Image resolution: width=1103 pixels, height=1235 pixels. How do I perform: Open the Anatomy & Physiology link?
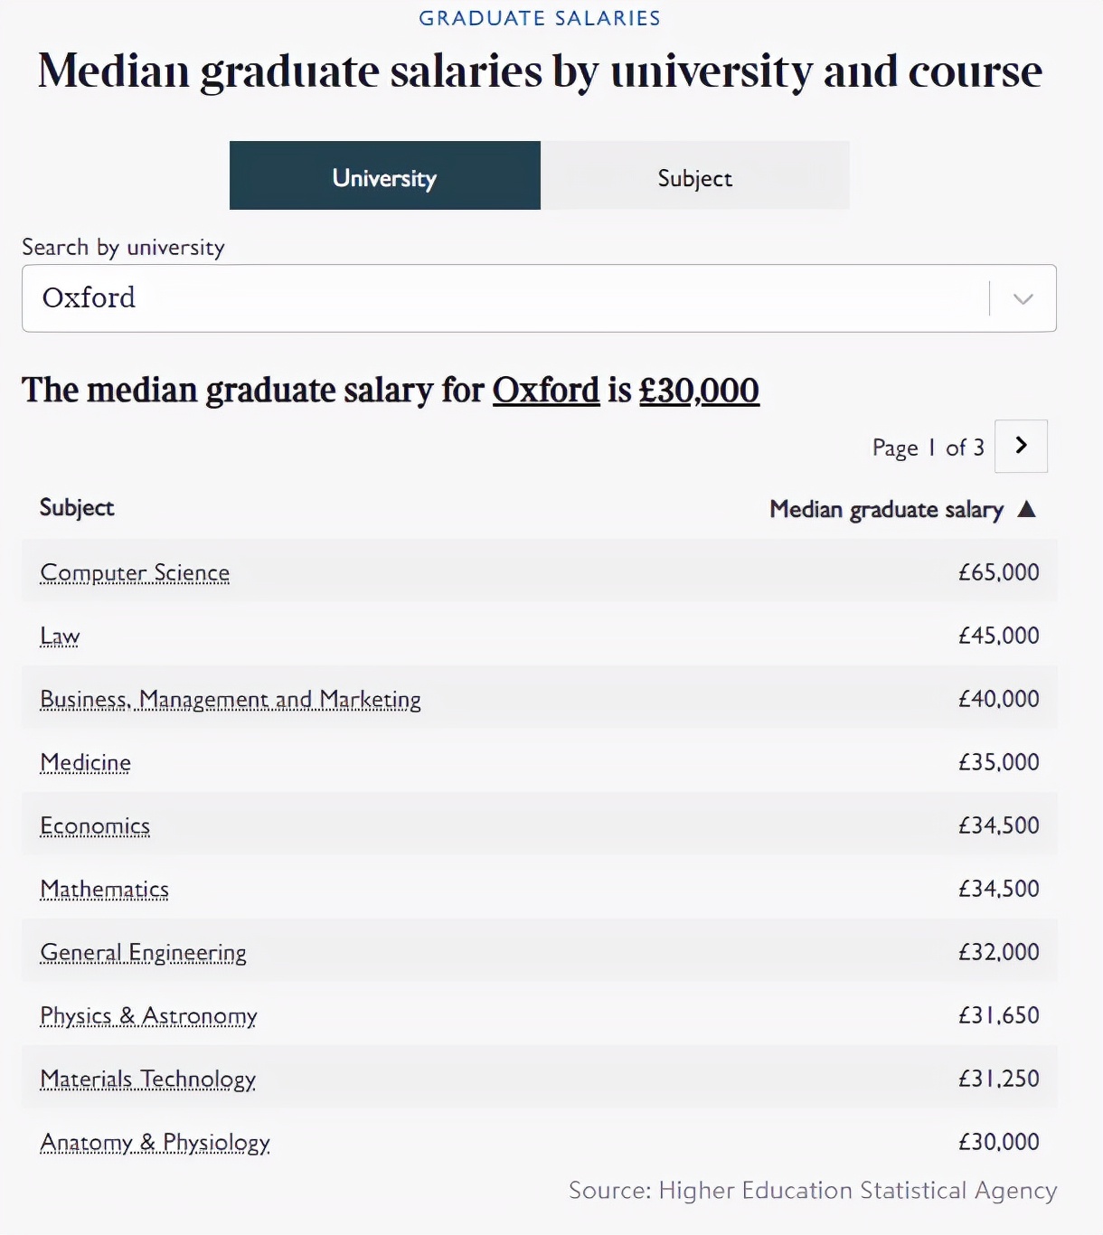coord(154,1142)
